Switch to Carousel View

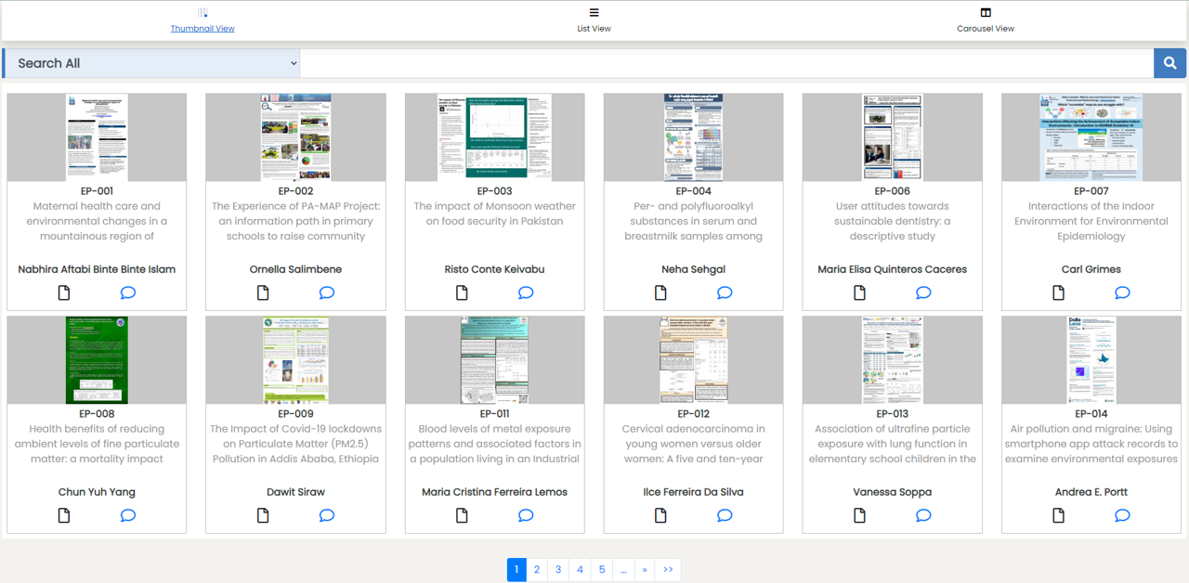point(986,20)
